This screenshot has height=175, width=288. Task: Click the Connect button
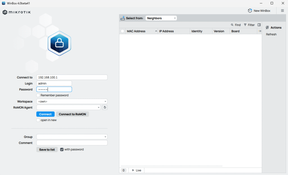[45, 114]
